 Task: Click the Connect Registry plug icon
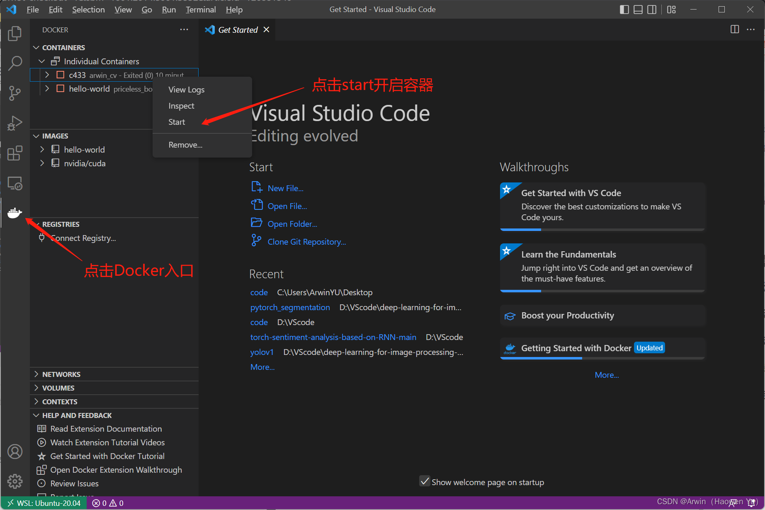[41, 238]
